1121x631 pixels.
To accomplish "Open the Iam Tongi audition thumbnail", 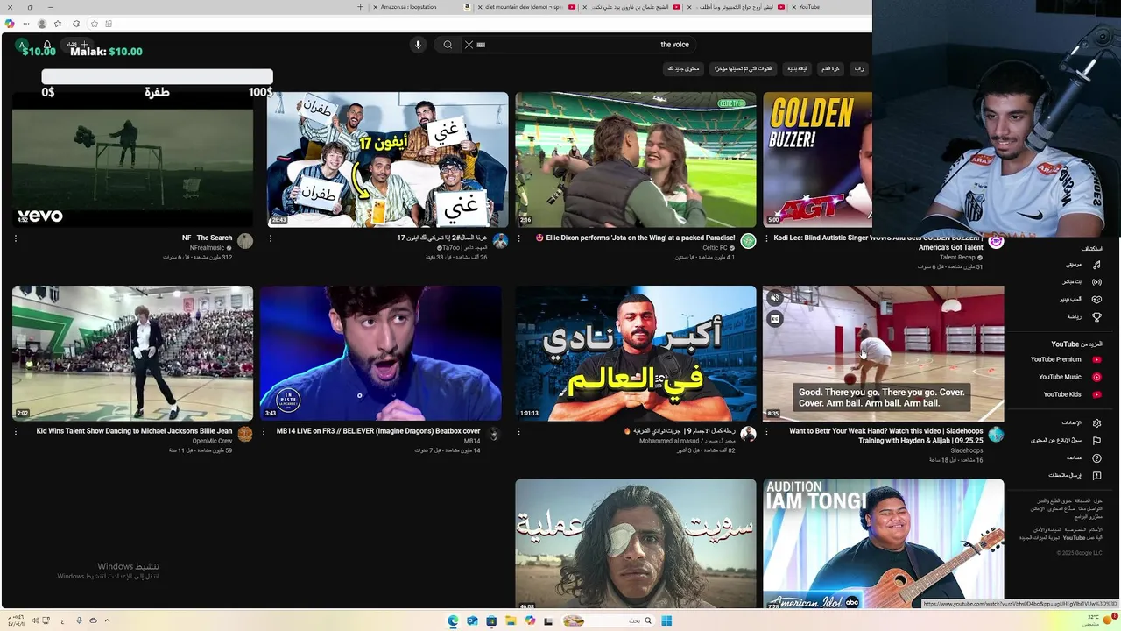I will [x=883, y=543].
